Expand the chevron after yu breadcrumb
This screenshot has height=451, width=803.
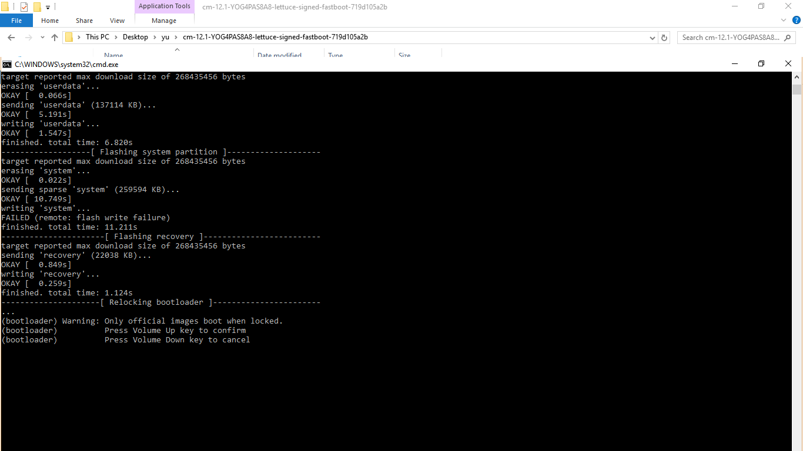pyautogui.click(x=176, y=37)
